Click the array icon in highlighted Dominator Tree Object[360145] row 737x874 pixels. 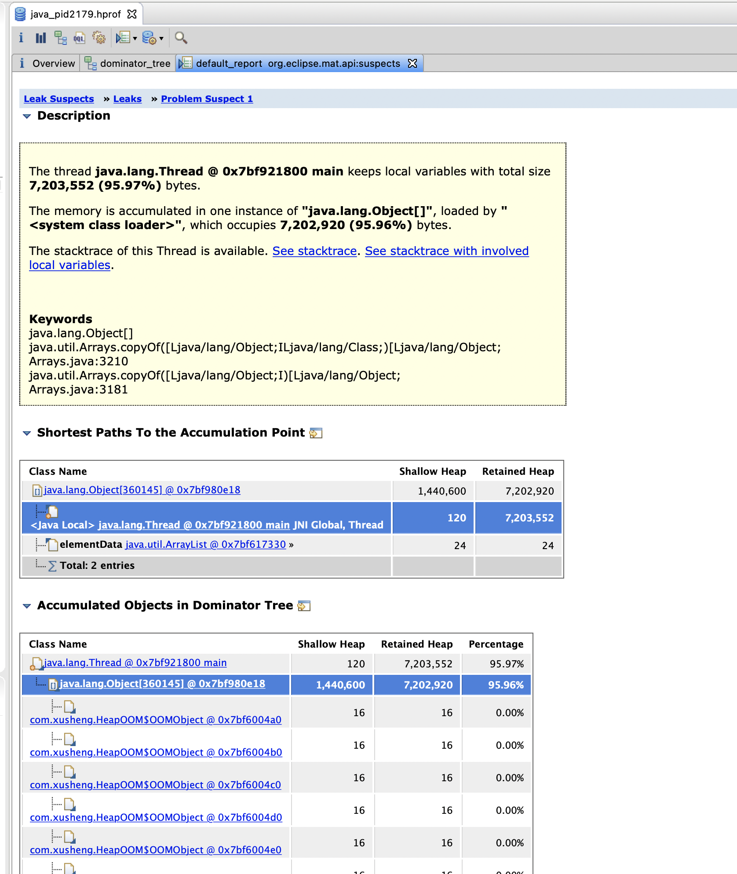[54, 685]
